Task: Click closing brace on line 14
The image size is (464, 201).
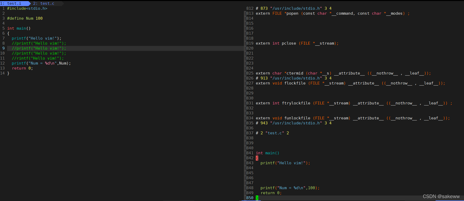Action: point(8,73)
